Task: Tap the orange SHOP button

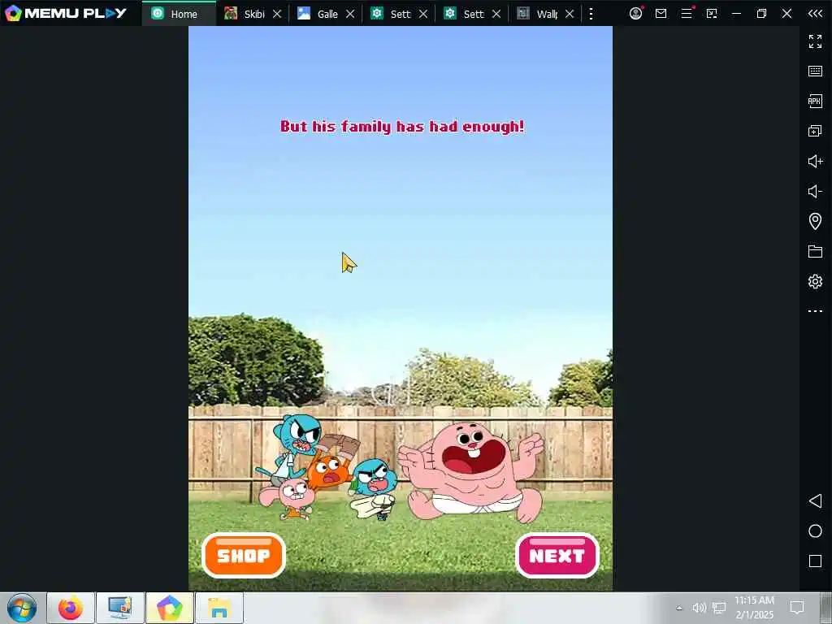Action: (x=244, y=555)
